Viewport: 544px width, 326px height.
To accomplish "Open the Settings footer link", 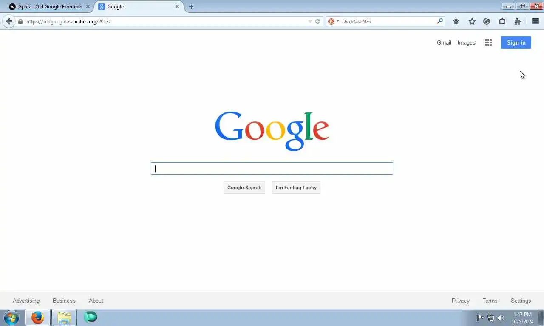I will [x=521, y=301].
